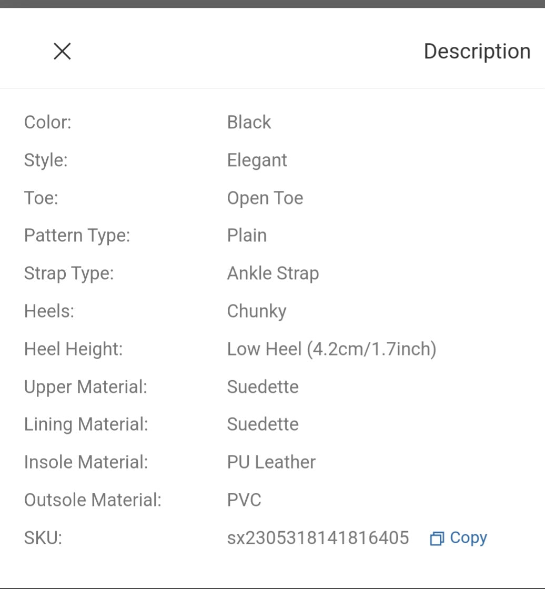Select Upper Material value Suedette
Image resolution: width=545 pixels, height=589 pixels.
point(263,387)
